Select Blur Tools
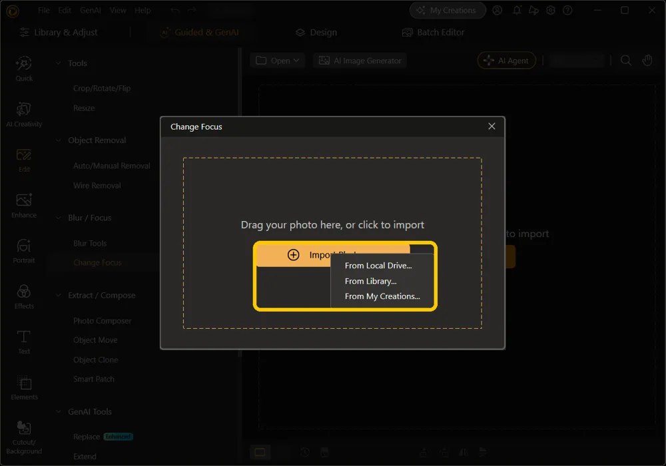 [90, 243]
